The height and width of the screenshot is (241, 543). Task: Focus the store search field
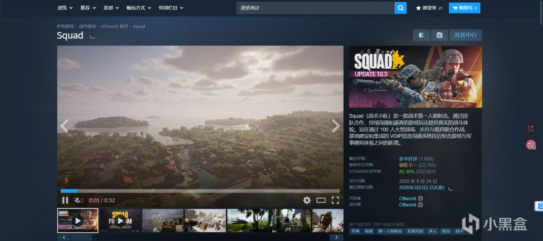[316, 8]
